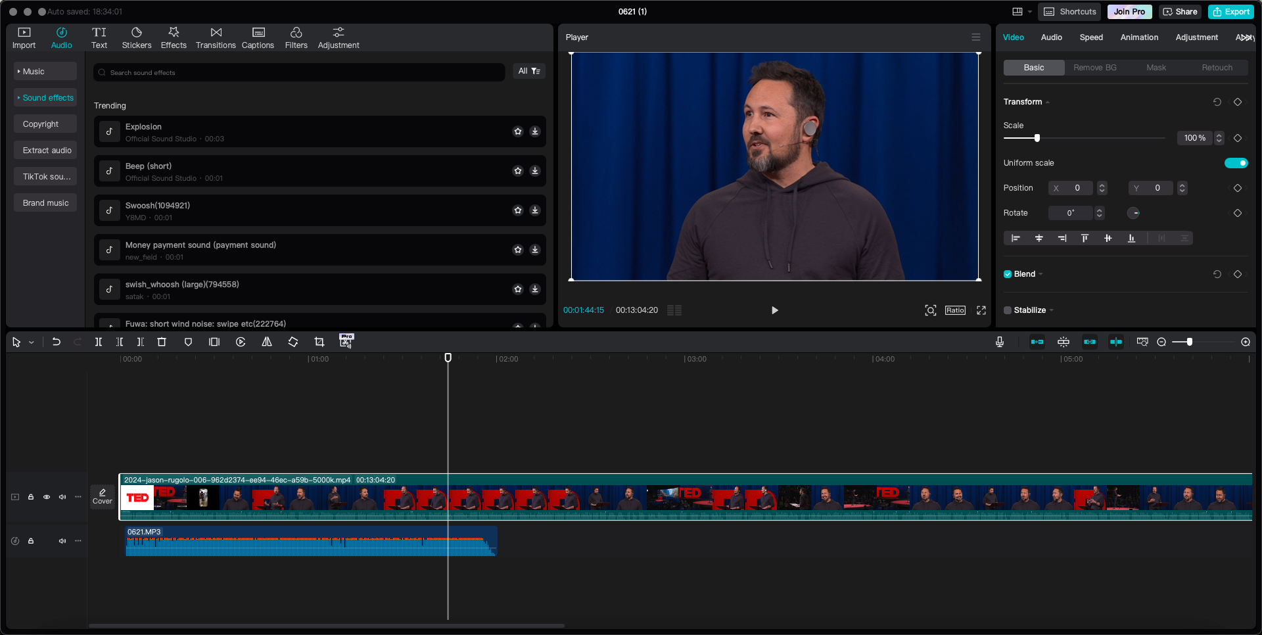Image resolution: width=1262 pixels, height=635 pixels.
Task: Open the Effects panel
Action: click(x=174, y=37)
